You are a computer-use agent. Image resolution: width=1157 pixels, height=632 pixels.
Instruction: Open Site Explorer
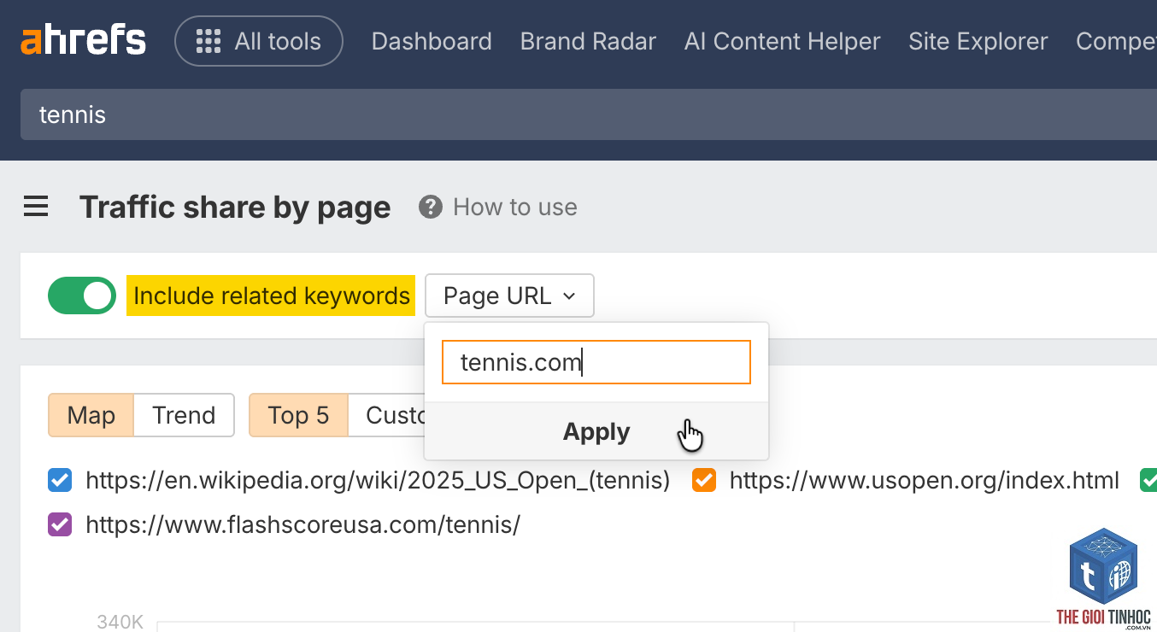[x=978, y=41]
